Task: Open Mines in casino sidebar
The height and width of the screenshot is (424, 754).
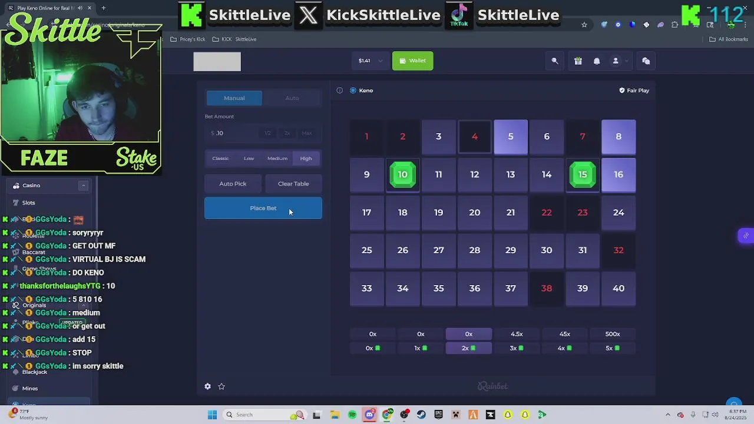Action: pos(29,389)
